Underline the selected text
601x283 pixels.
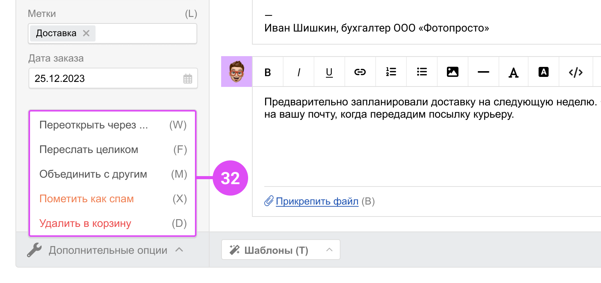pos(329,72)
